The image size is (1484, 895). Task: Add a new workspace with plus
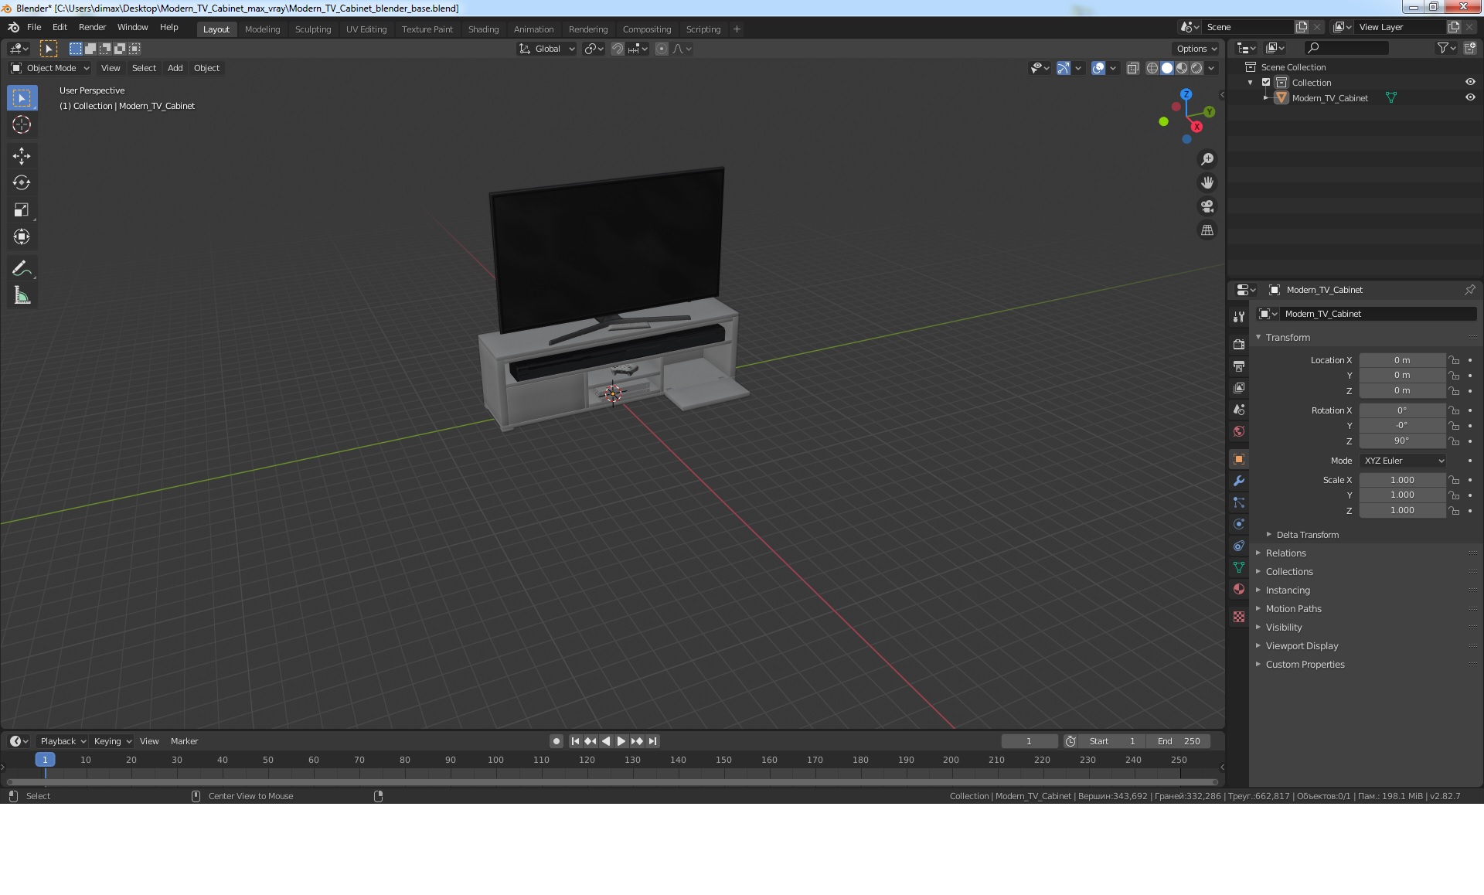point(737,29)
